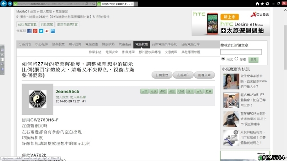The width and height of the screenshot is (287, 161).
Task: Select the 作者 search radio button
Action: tap(236, 59)
